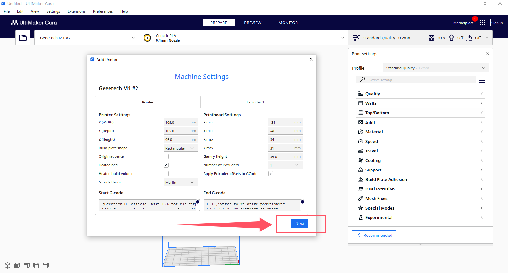Expand the Cooling settings section
Viewport: 508px width, 273px height.
(420, 160)
